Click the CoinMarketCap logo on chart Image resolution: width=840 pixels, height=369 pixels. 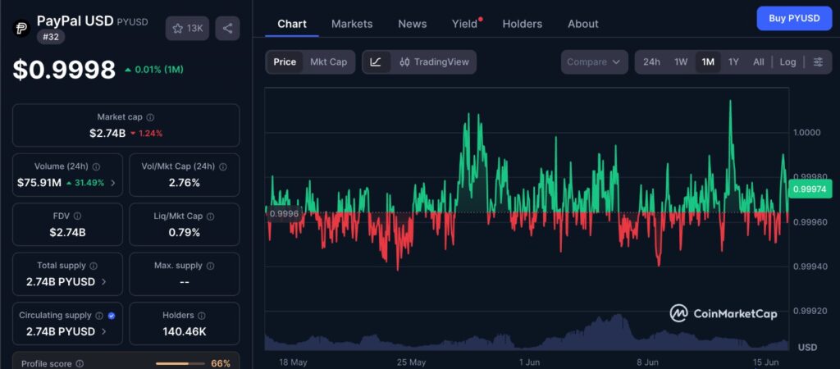pyautogui.click(x=724, y=313)
